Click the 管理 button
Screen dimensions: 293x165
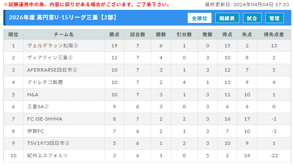coord(274,19)
